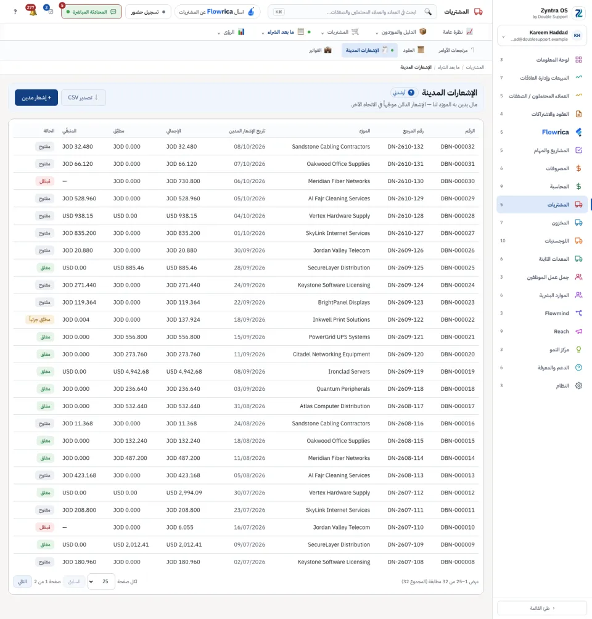
Task: Switch to the مرتجعات الأوامر tab
Action: coord(456,50)
